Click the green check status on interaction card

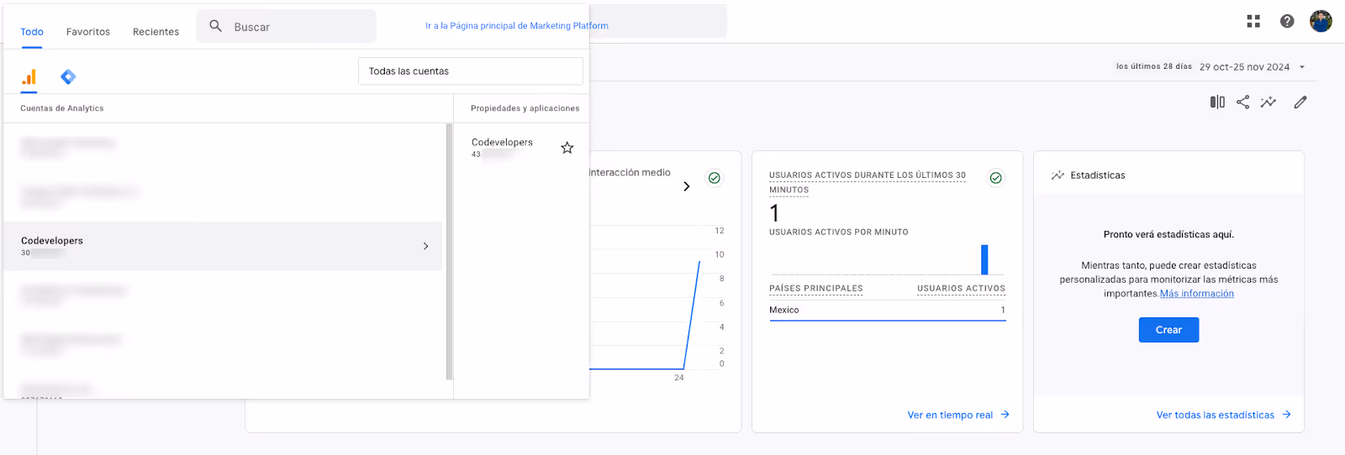pyautogui.click(x=714, y=178)
